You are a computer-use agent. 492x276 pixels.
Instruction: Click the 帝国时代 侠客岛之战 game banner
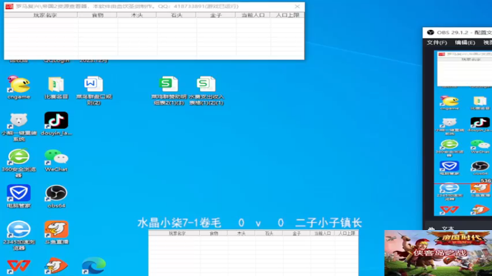[x=438, y=253]
